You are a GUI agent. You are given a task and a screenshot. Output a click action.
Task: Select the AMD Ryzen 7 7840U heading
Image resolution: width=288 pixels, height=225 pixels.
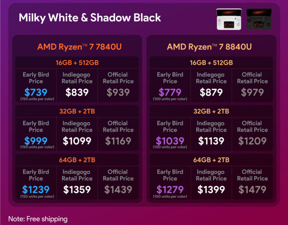[x=79, y=47]
